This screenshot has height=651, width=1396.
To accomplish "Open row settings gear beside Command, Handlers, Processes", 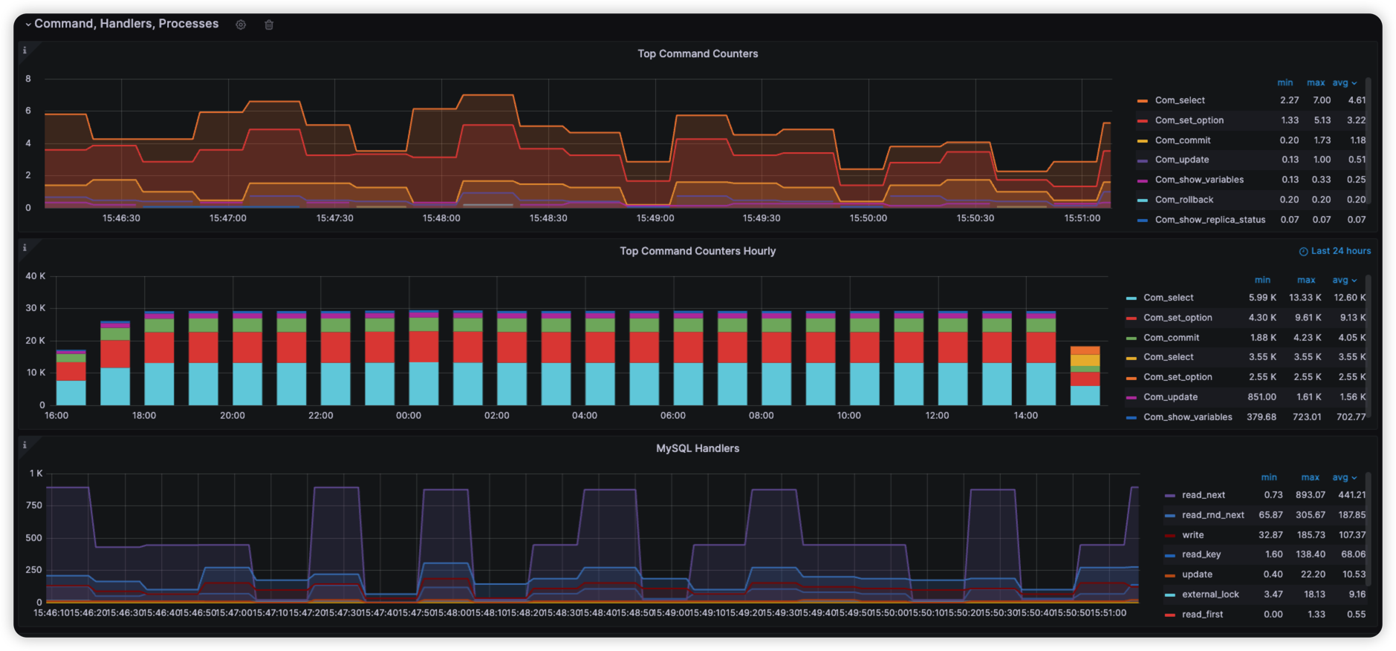I will 241,24.
